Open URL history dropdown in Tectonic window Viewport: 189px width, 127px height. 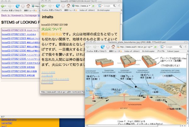pos(152,47)
